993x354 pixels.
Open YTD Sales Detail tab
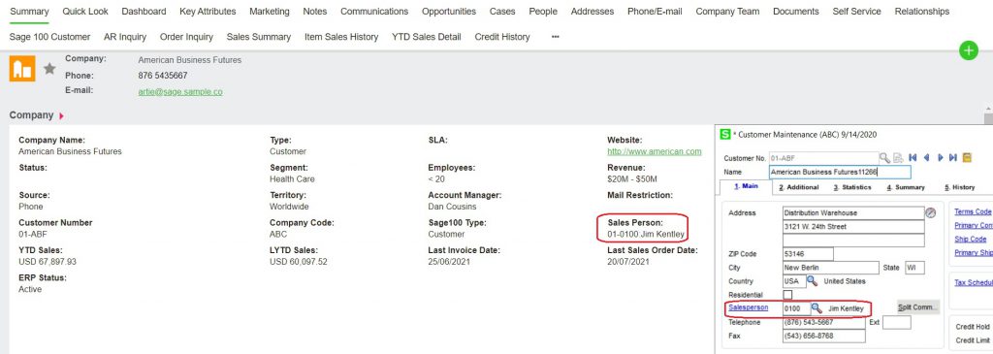[x=427, y=37]
